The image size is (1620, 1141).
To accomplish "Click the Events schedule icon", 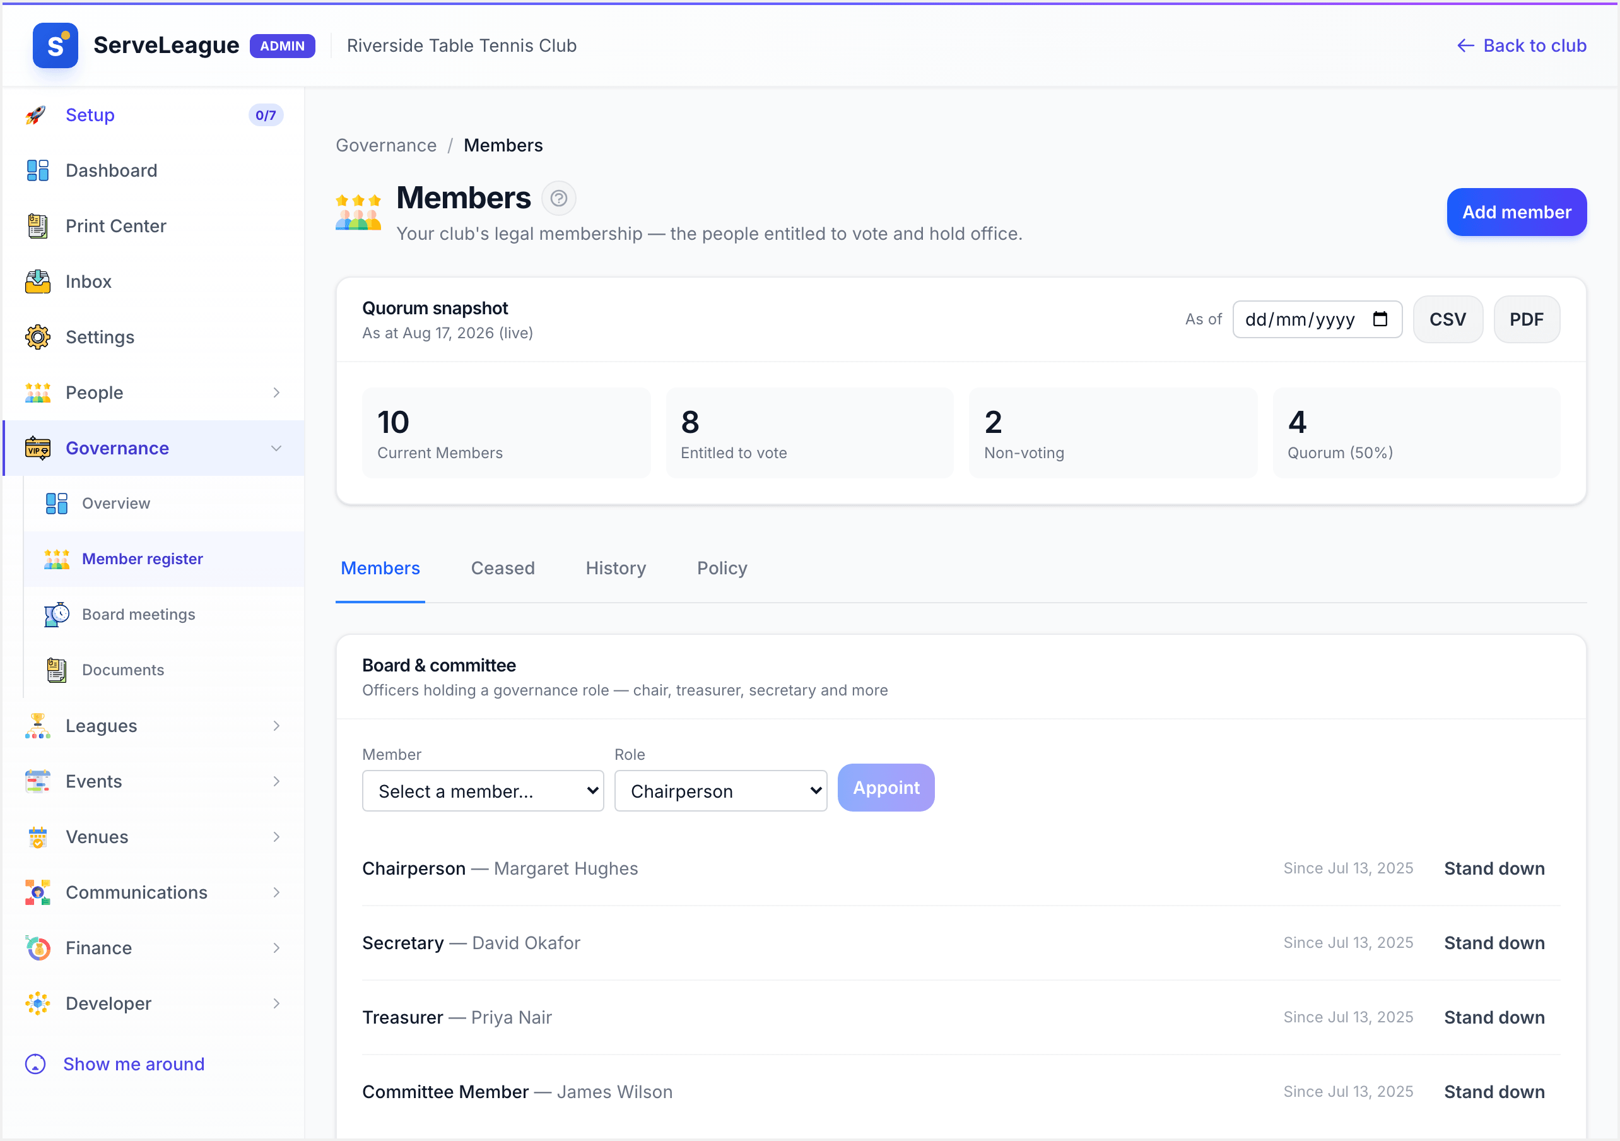I will click(37, 782).
